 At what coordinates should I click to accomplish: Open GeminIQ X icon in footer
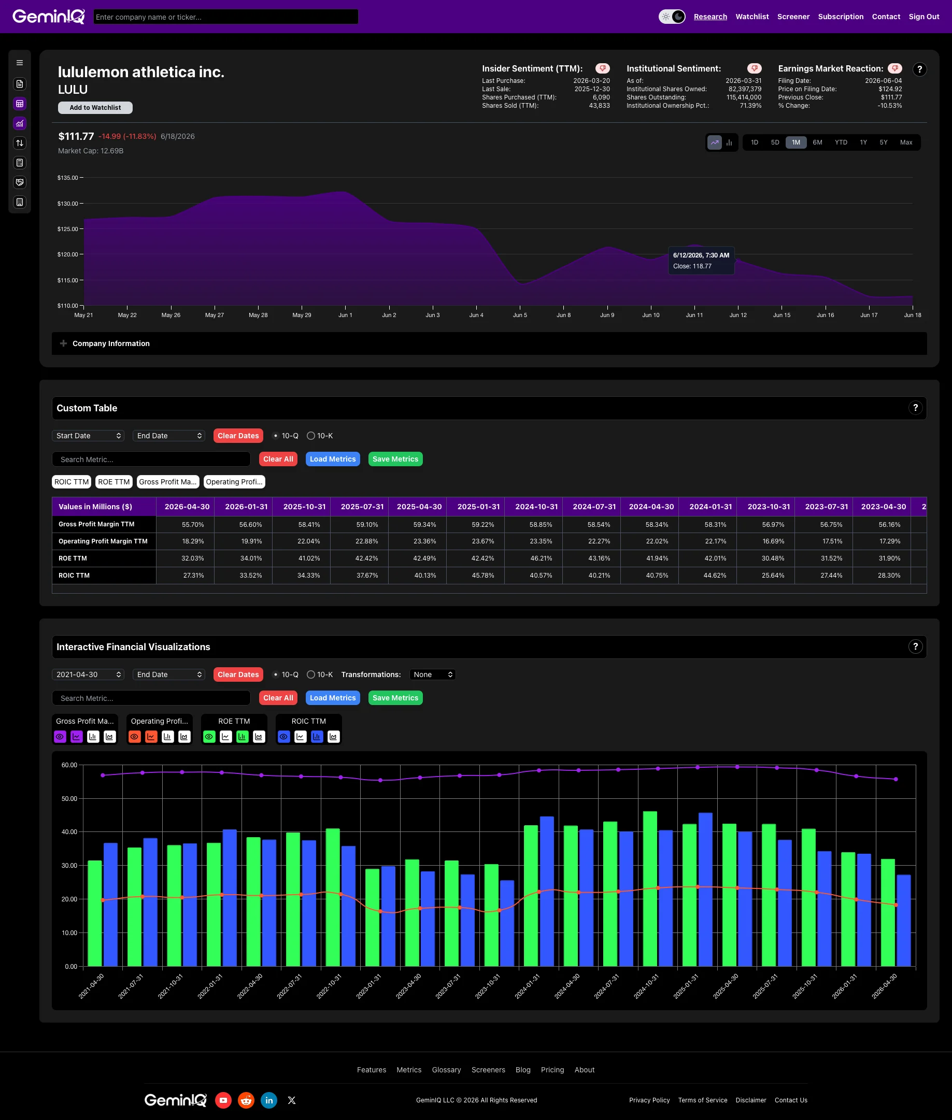click(x=291, y=1100)
